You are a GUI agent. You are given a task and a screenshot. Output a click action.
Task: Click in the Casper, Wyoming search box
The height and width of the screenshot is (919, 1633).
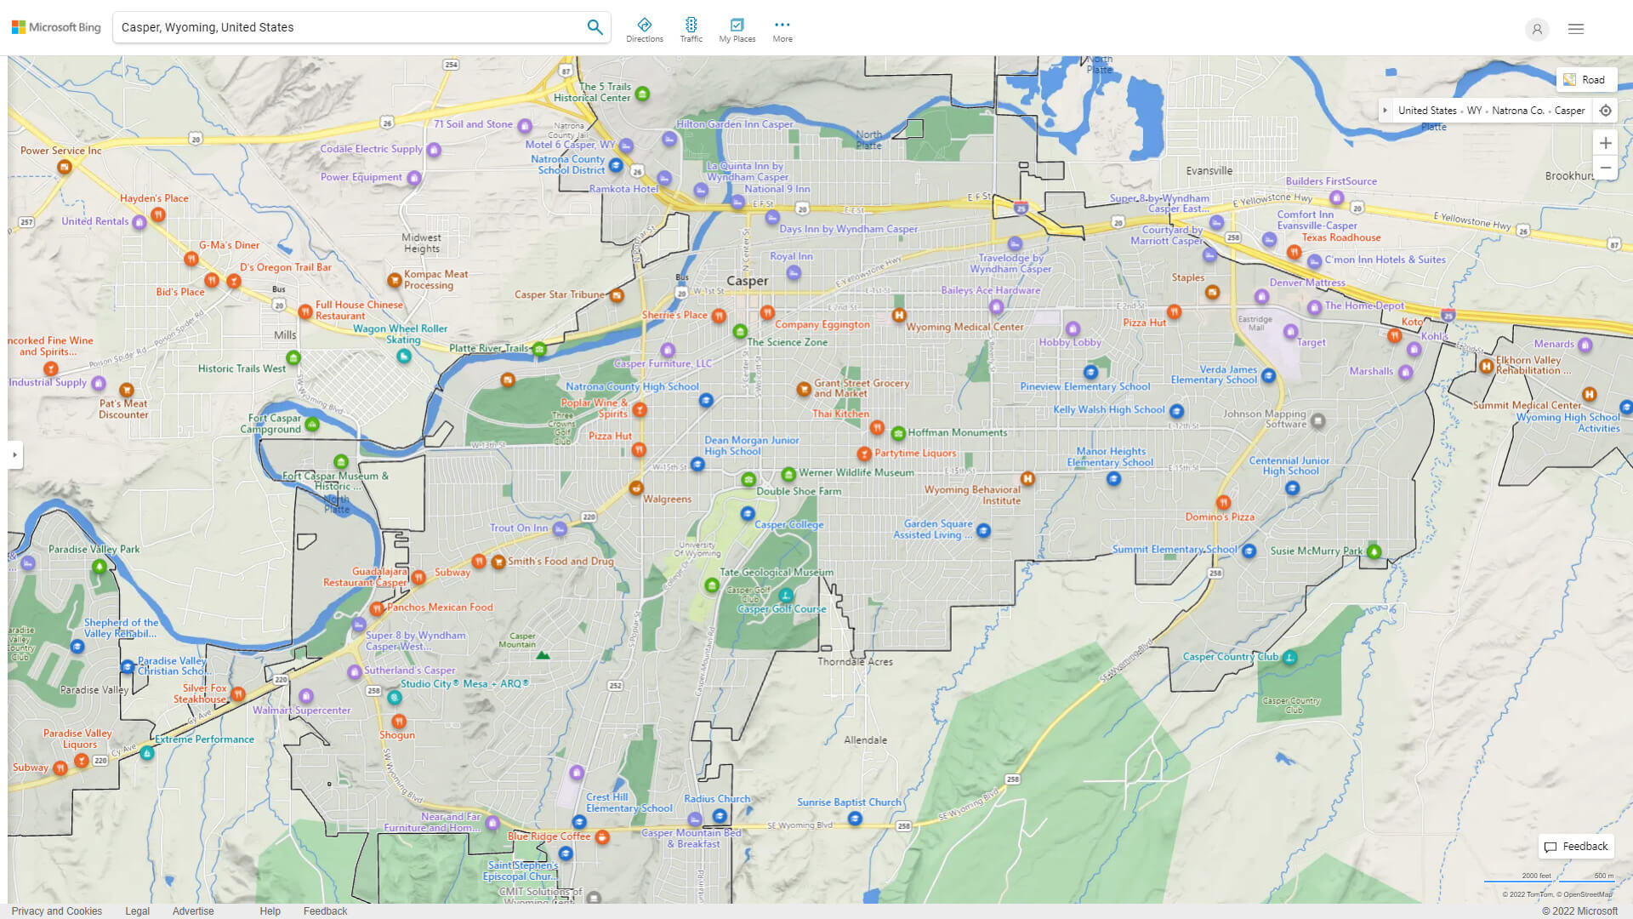(x=340, y=27)
